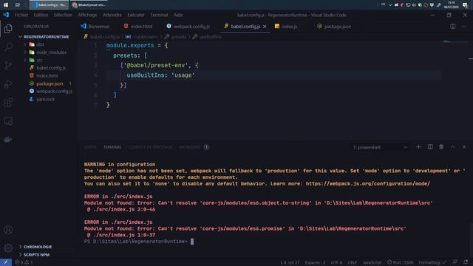Show errors and warnings from status bar
Image resolution: width=473 pixels, height=266 pixels.
click(24, 262)
